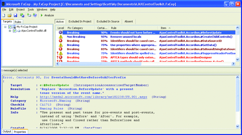The width and height of the screenshot is (242, 135).
Task: Switch to the Output tab
Action: pos(7,131)
